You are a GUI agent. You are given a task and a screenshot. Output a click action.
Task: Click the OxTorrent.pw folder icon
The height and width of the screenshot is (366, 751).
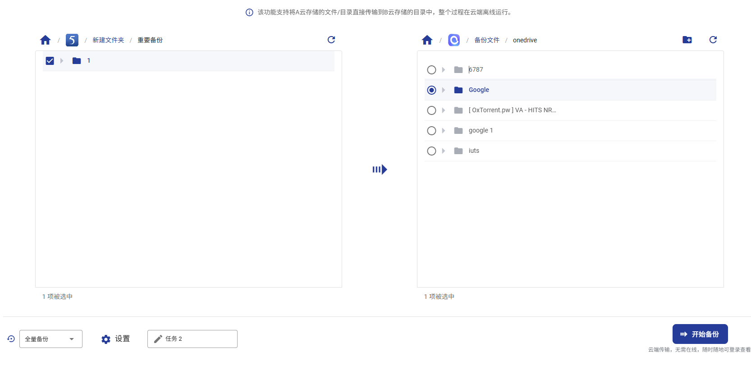click(x=458, y=110)
